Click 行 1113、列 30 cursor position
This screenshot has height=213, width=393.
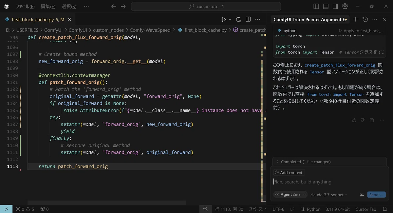pyautogui.click(x=229, y=209)
